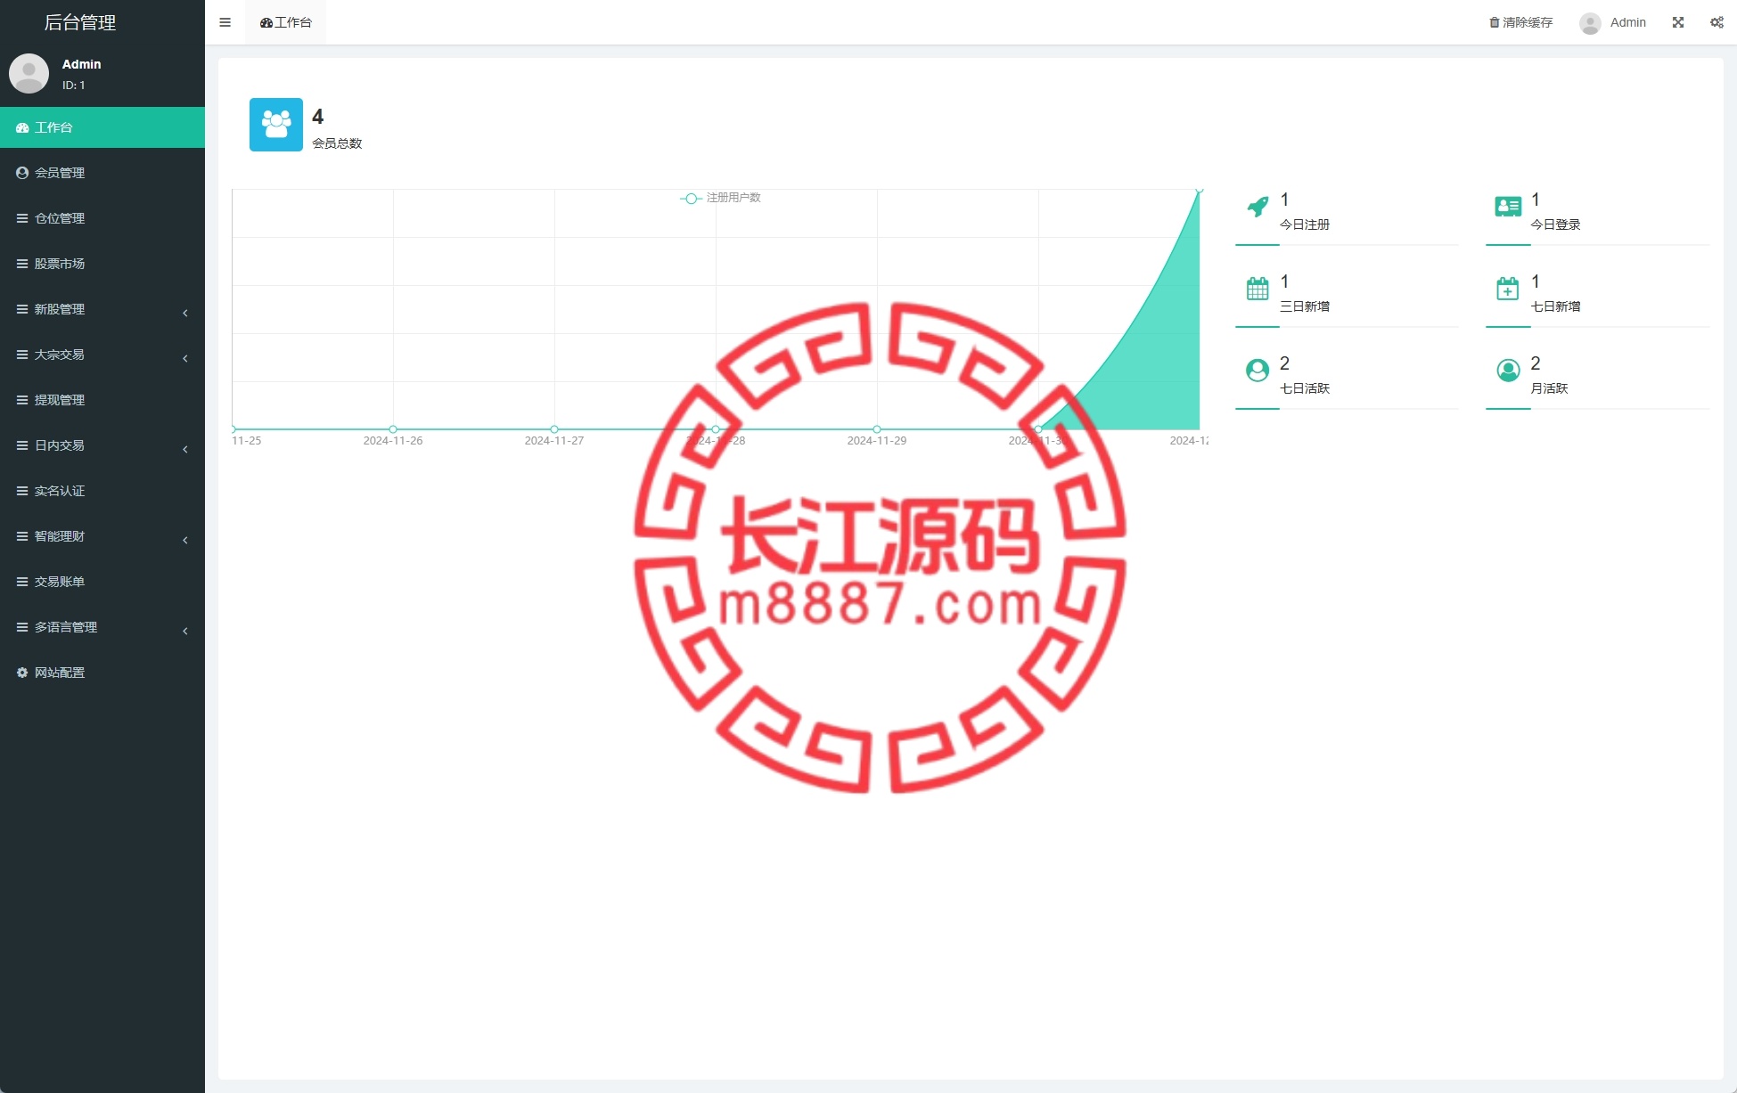The width and height of the screenshot is (1737, 1093).
Task: Click the 会员管理 user circle icon
Action: tap(22, 173)
